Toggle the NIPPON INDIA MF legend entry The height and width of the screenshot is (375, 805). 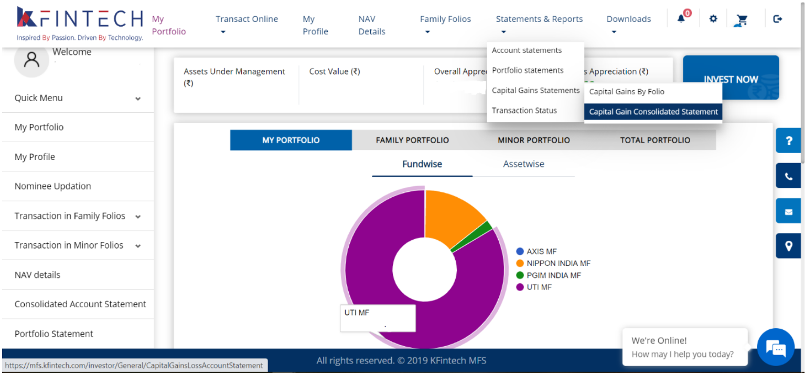point(558,263)
